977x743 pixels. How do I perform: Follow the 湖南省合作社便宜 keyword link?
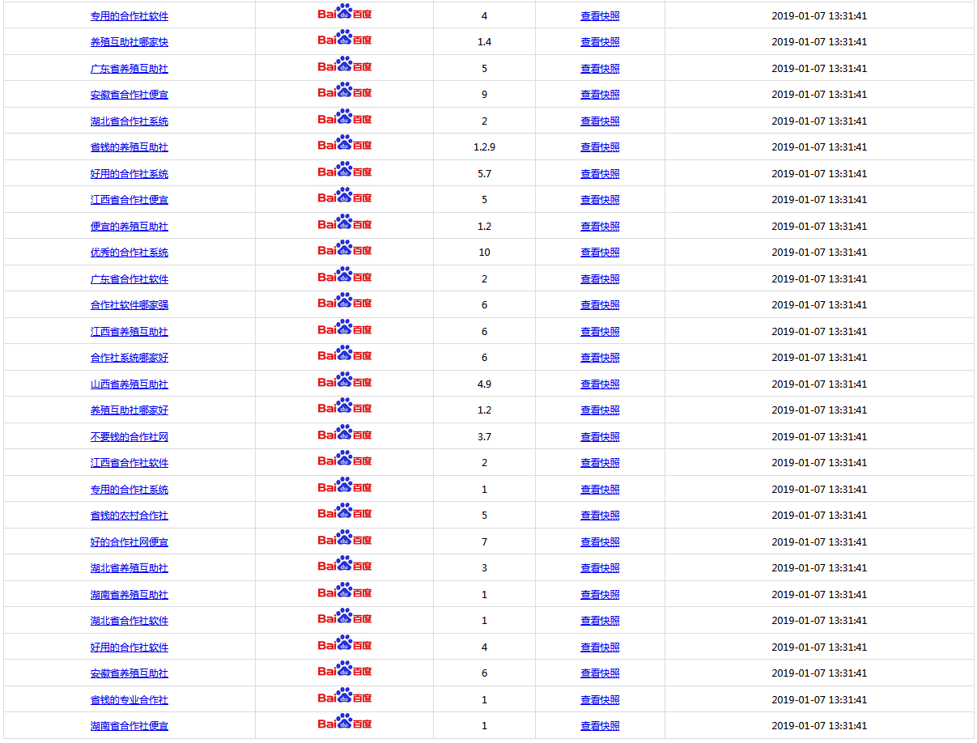click(x=130, y=726)
